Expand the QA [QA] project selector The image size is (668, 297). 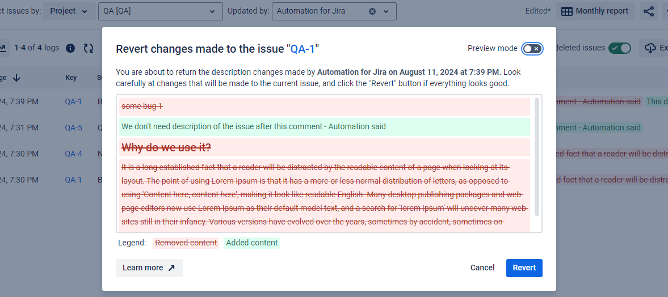[x=212, y=11]
